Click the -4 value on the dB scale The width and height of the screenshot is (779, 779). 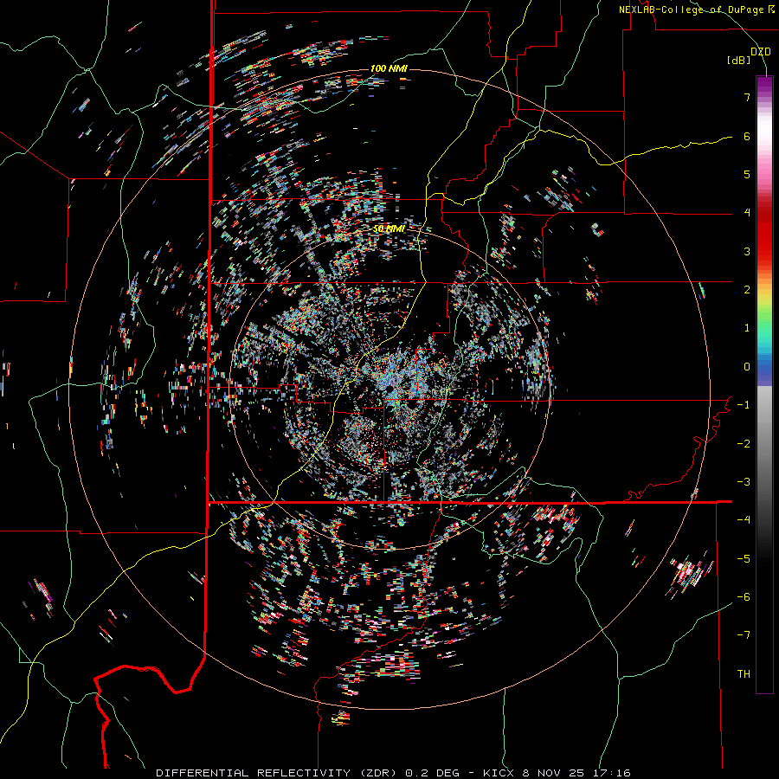point(744,520)
